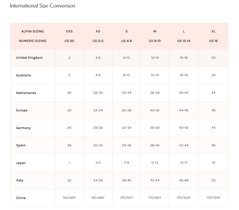
Task: Select the United Kingdom row label
Action: 29,58
